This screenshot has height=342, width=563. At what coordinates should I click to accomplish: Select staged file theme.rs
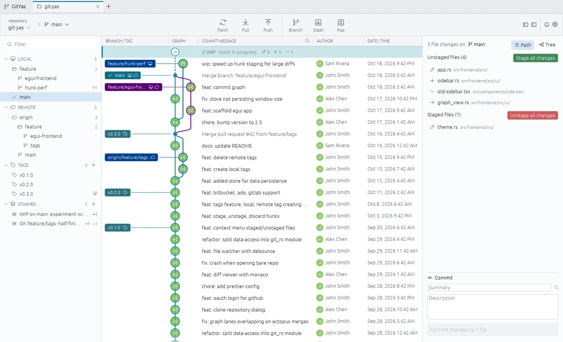493,127
